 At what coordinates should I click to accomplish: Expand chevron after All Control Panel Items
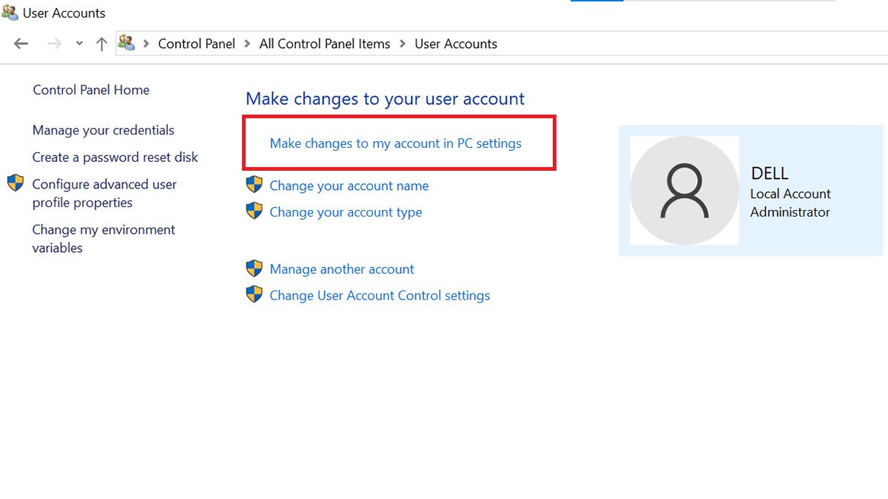point(403,44)
